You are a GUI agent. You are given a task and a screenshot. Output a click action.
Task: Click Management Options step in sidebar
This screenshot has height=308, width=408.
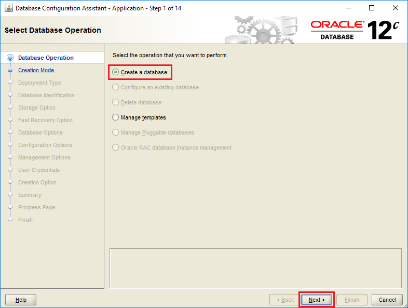pyautogui.click(x=44, y=157)
